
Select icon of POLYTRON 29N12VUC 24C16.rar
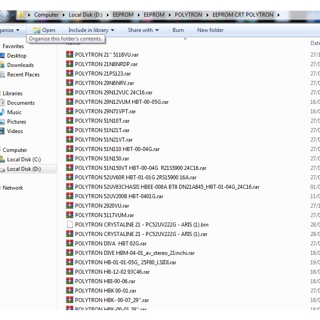click(70, 92)
